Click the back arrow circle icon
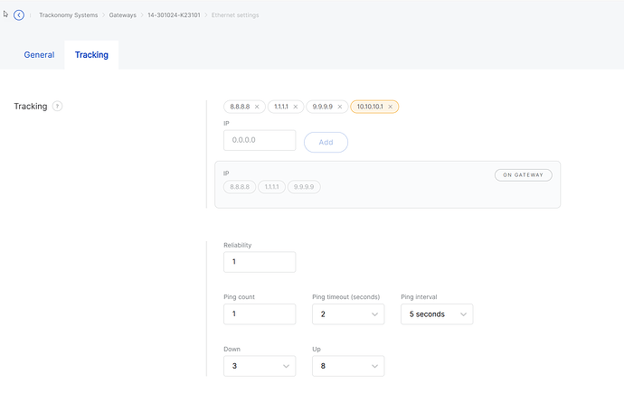 (x=19, y=14)
